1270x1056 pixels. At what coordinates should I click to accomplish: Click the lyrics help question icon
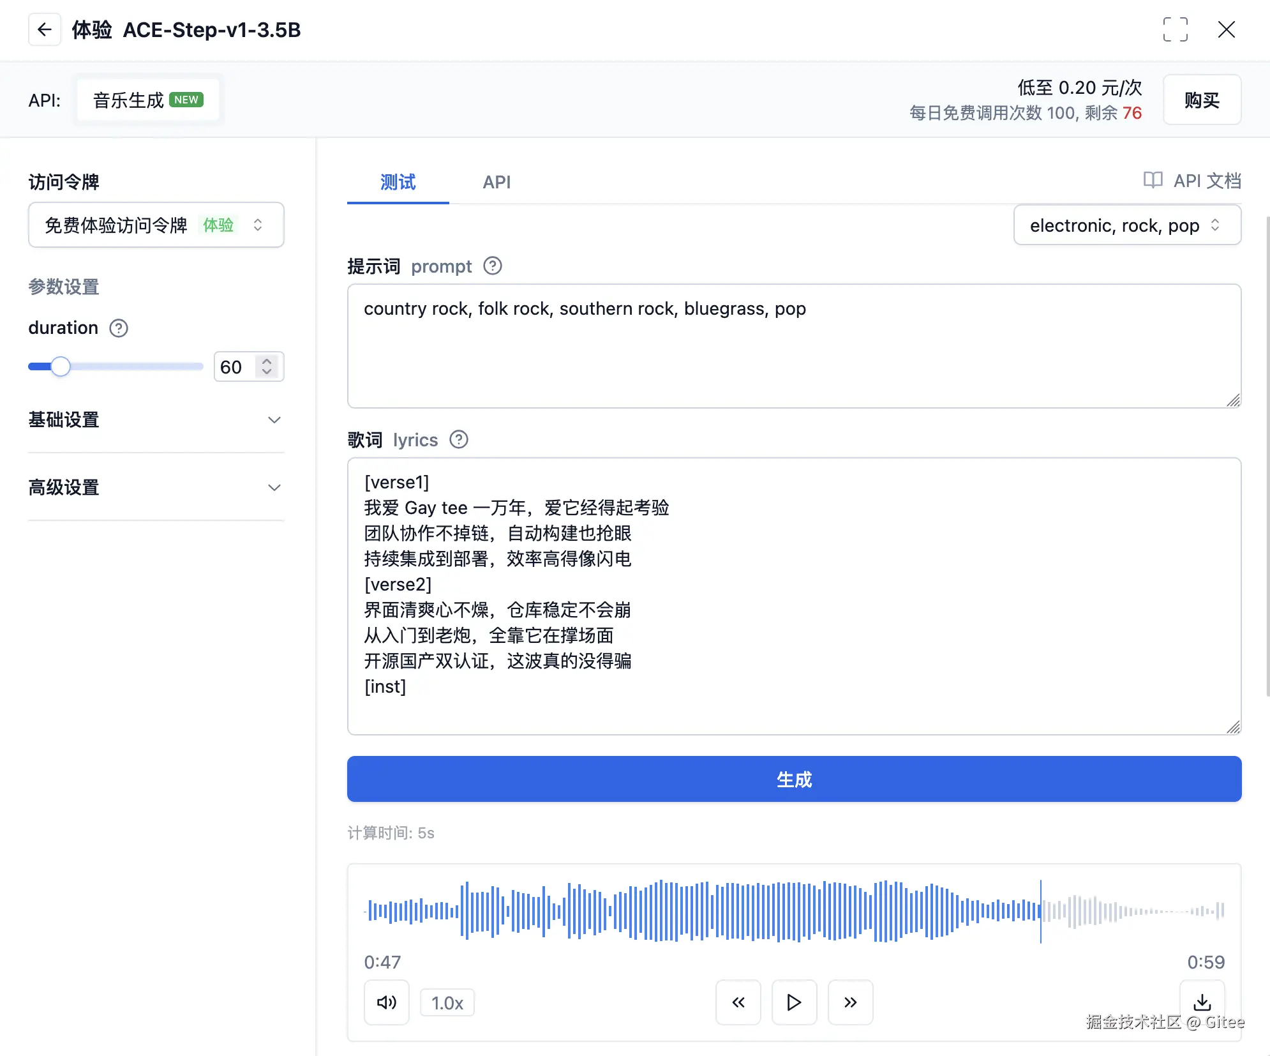[x=458, y=439]
